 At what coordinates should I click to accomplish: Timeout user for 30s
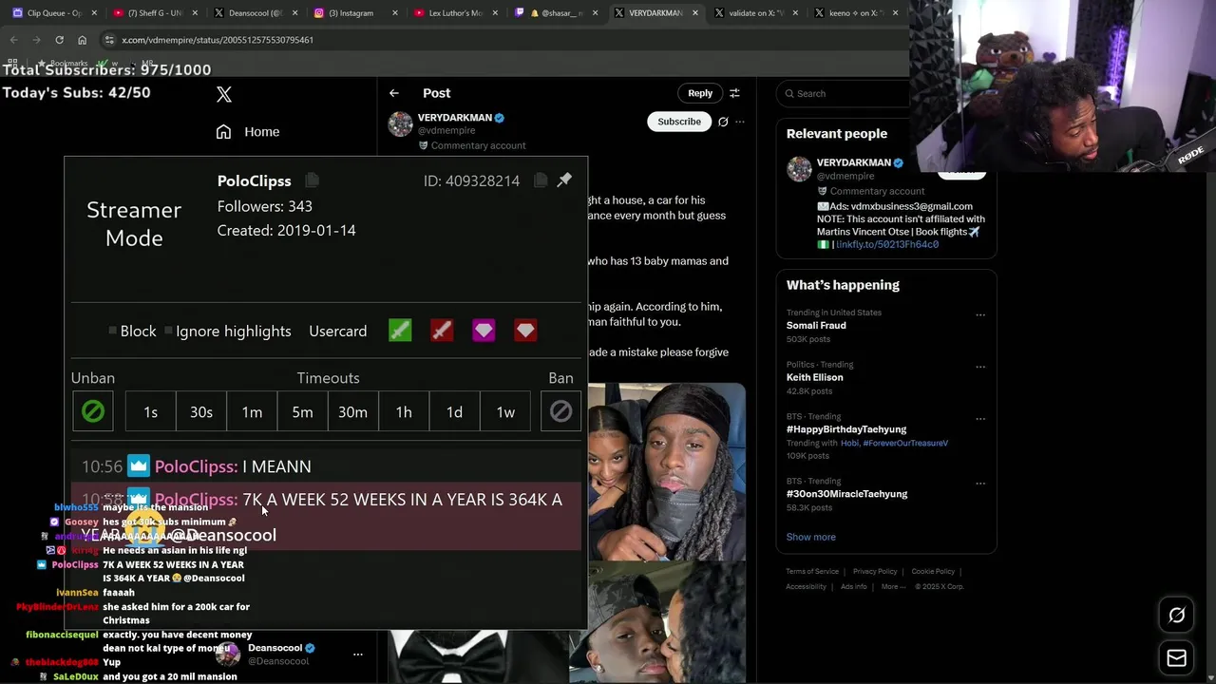click(201, 411)
